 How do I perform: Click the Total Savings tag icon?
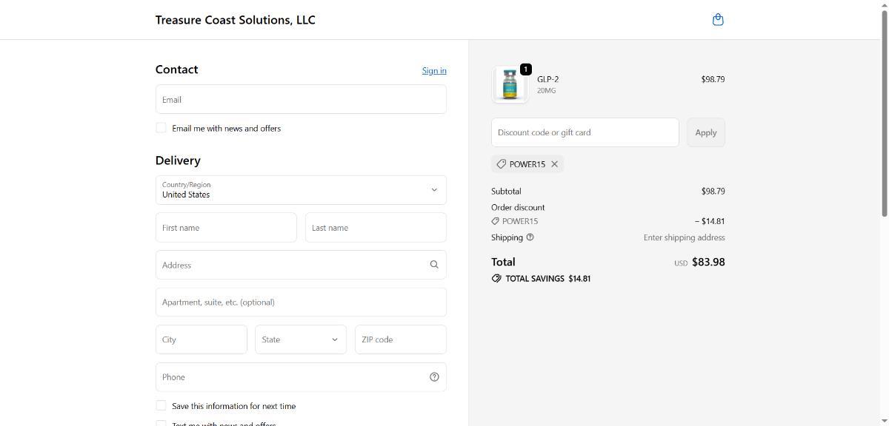496,279
